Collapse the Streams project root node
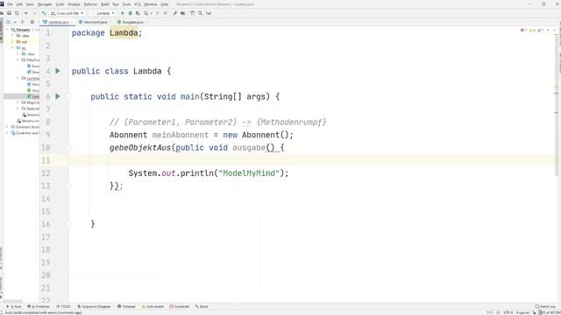Viewport: 561px width, 315px height. [x=8, y=30]
